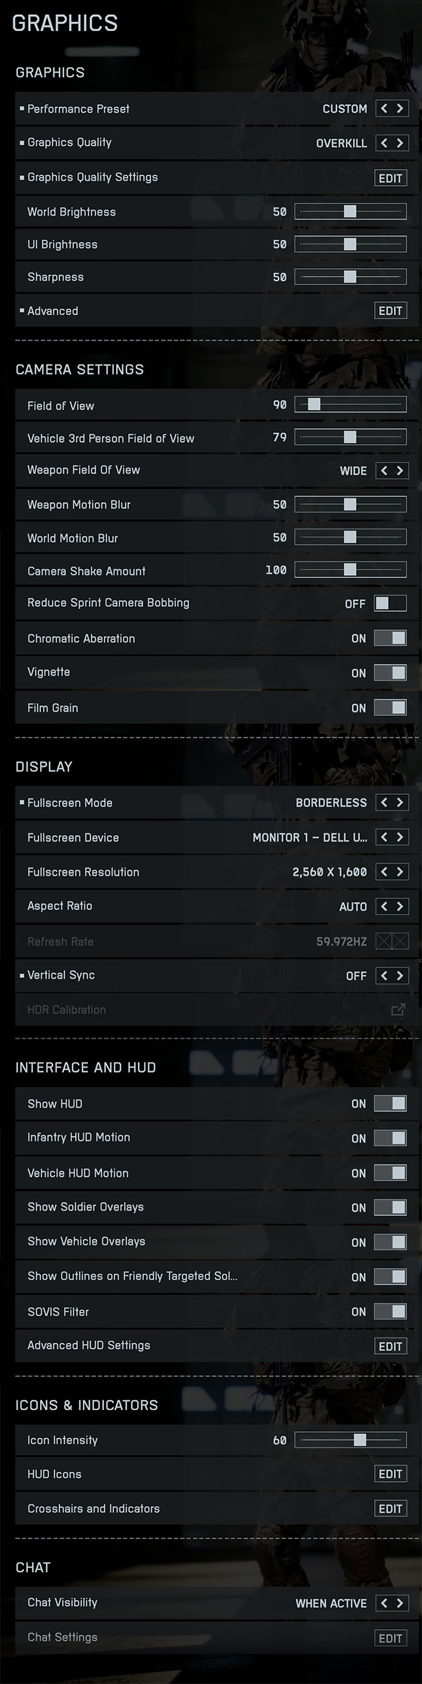Toggle Reduce Sprint Camera Bobbing on
The width and height of the screenshot is (422, 1684).
(x=390, y=603)
